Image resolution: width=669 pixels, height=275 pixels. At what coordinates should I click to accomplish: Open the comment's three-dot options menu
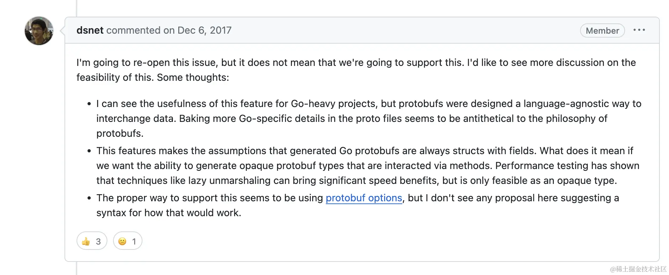639,30
